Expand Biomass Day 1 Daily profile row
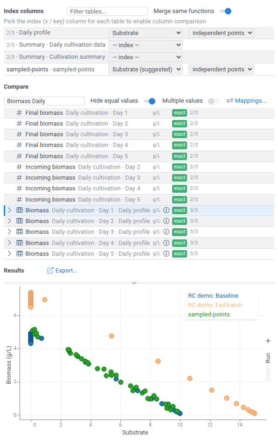Viewport: 278px width, 441px height. point(9,210)
